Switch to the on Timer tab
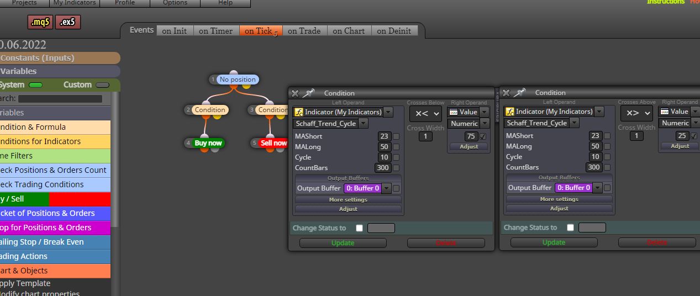Screen dimensions: 700x296 (216, 31)
